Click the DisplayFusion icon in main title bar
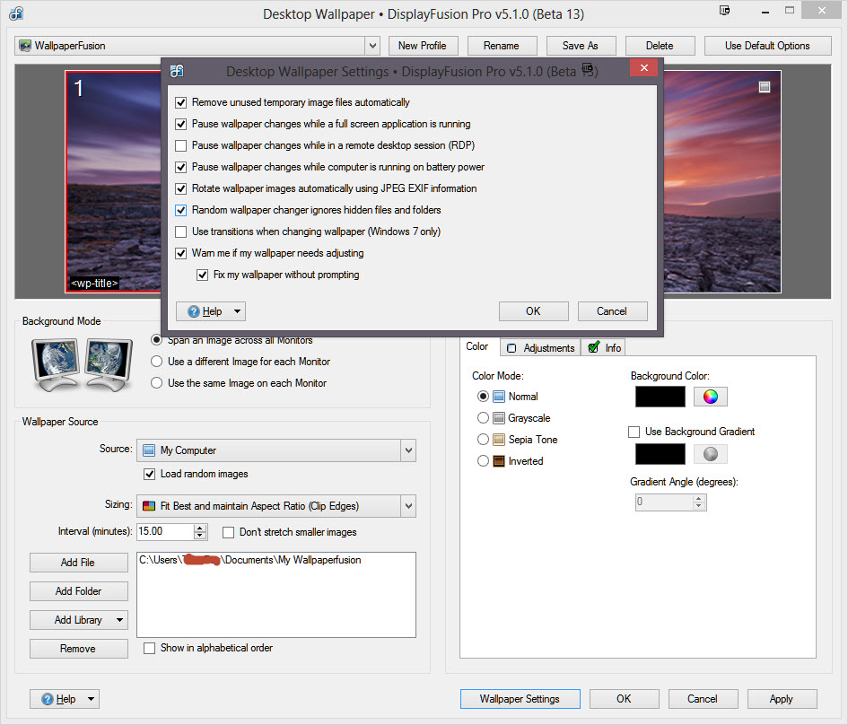This screenshot has width=848, height=725. (x=14, y=14)
